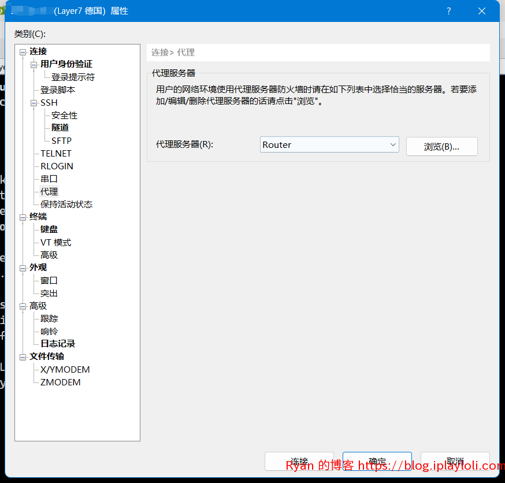Select 日志记录 tree item
Viewport: 505px width, 483px height.
pyautogui.click(x=58, y=344)
